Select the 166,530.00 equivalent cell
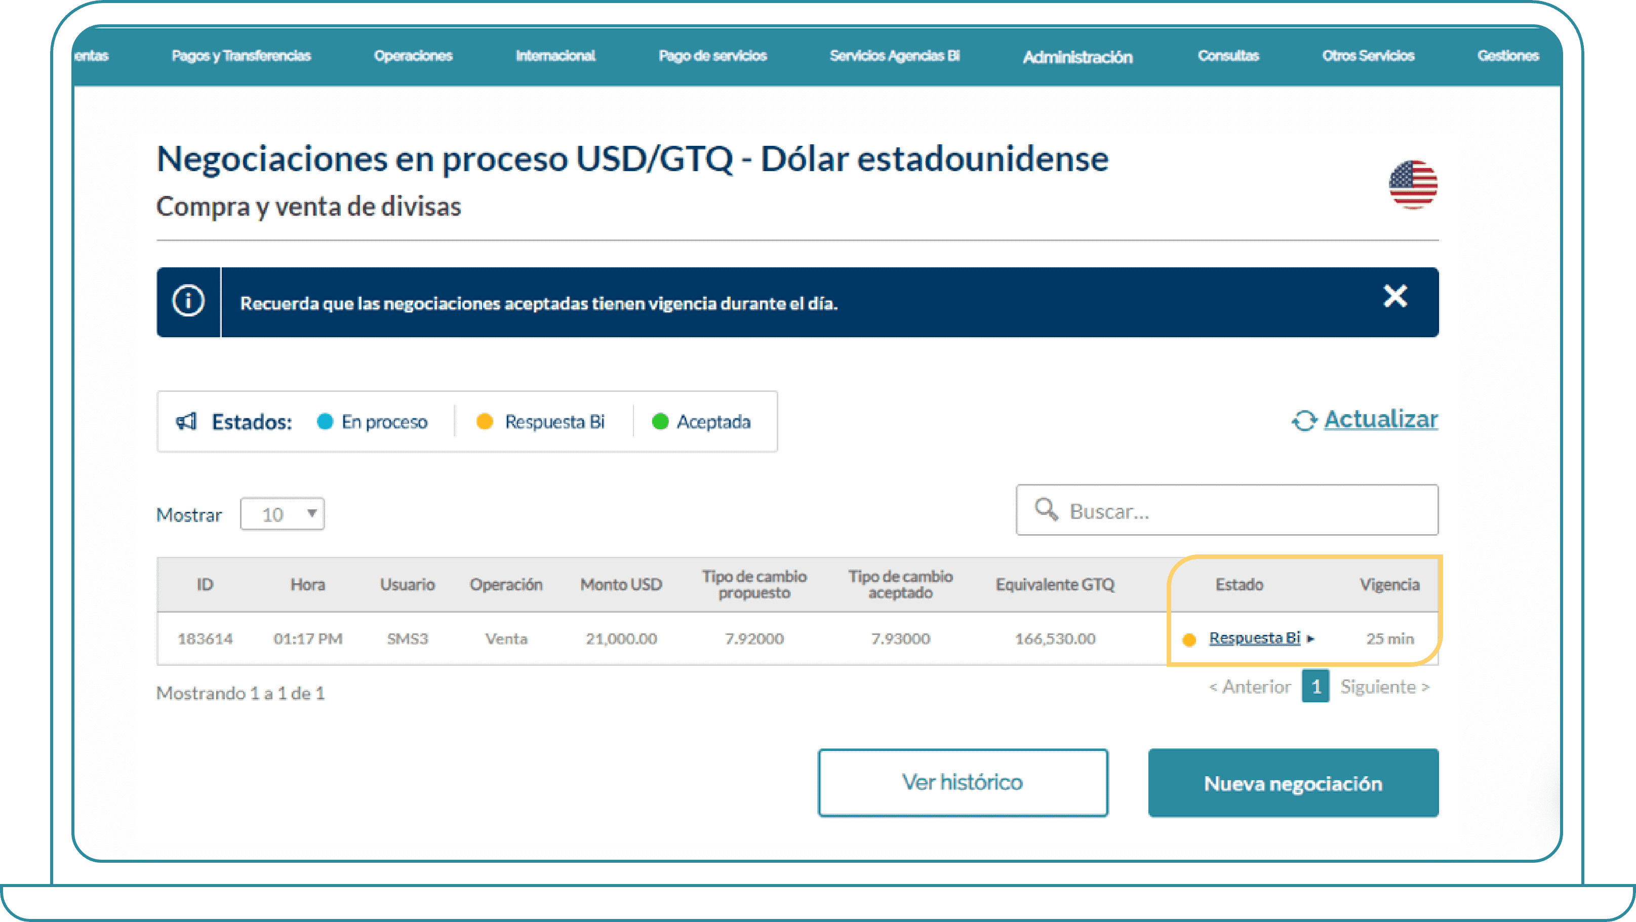Image resolution: width=1636 pixels, height=922 pixels. (1055, 639)
